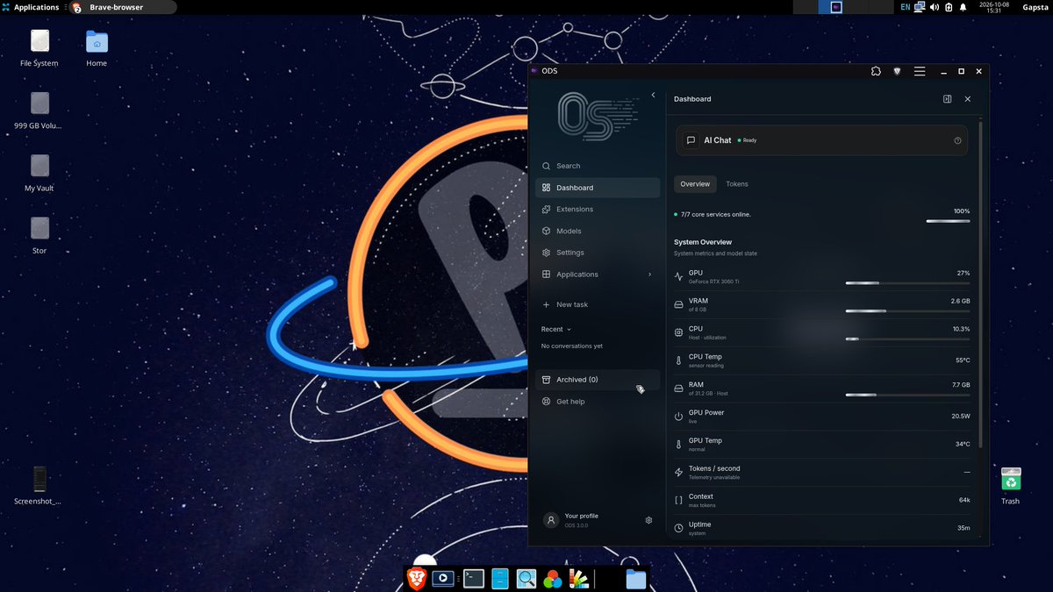1053x592 pixels.
Task: Click the dashboard vertical scrollbar
Action: [x=980, y=285]
